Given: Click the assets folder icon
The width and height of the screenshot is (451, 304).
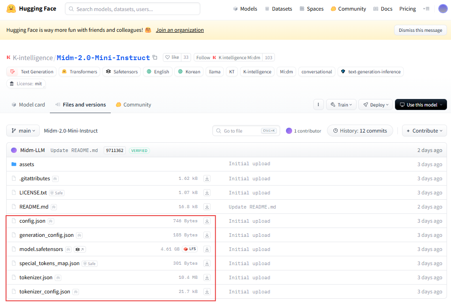Looking at the screenshot, I should pos(14,164).
